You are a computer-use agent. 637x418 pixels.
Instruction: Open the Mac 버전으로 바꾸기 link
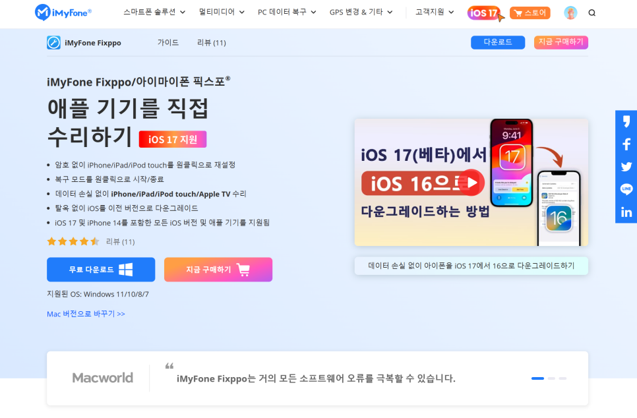[86, 314]
